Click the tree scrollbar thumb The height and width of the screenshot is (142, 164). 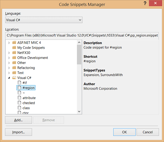point(79,55)
